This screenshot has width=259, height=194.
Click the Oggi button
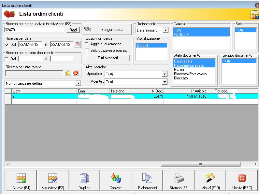(x=73, y=30)
